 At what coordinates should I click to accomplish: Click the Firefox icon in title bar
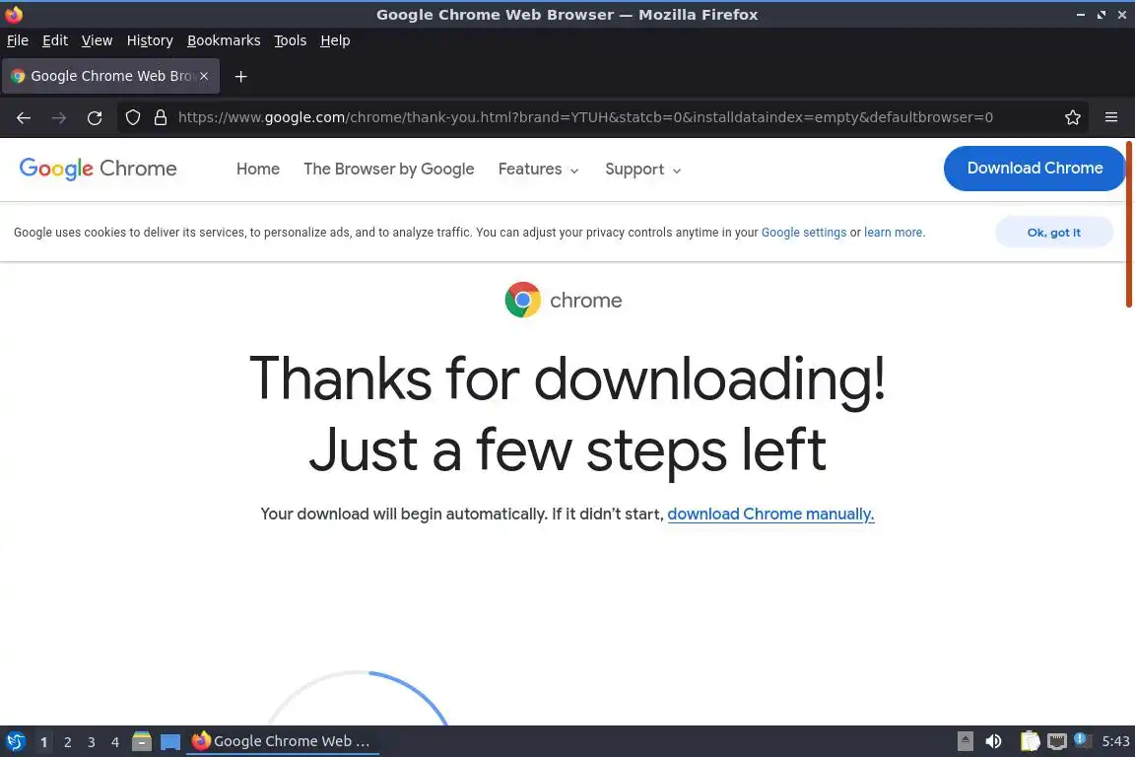(14, 14)
